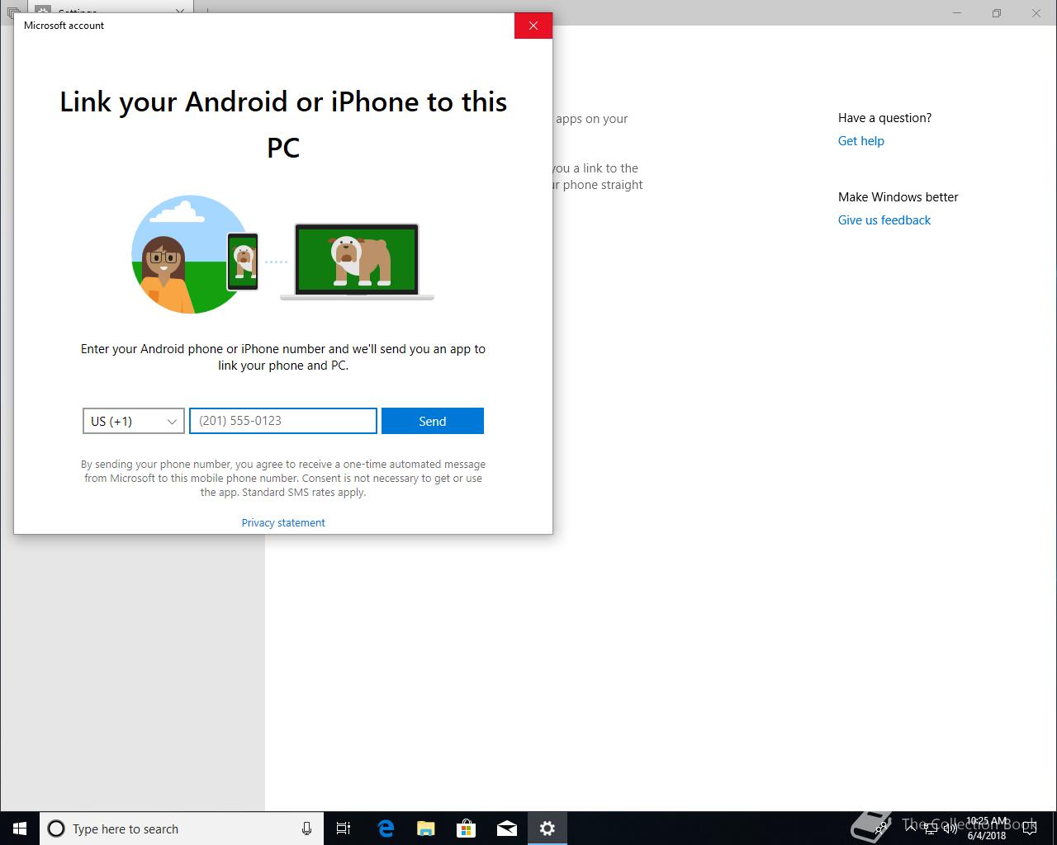Open the Windows Start menu
The image size is (1057, 845).
pos(20,828)
